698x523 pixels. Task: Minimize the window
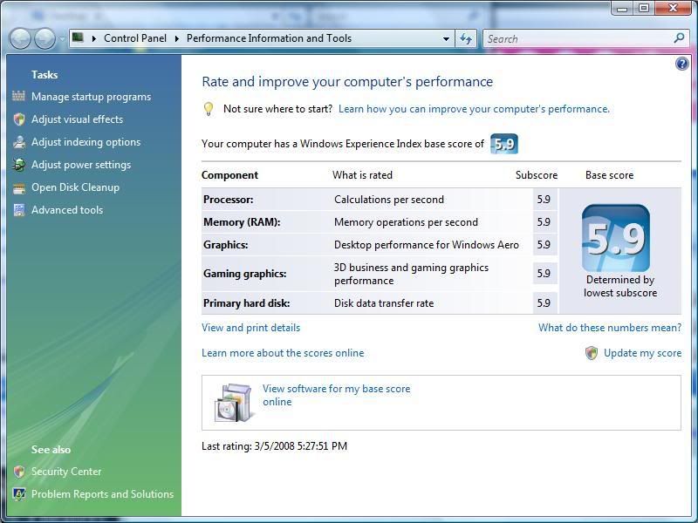(623, 8)
